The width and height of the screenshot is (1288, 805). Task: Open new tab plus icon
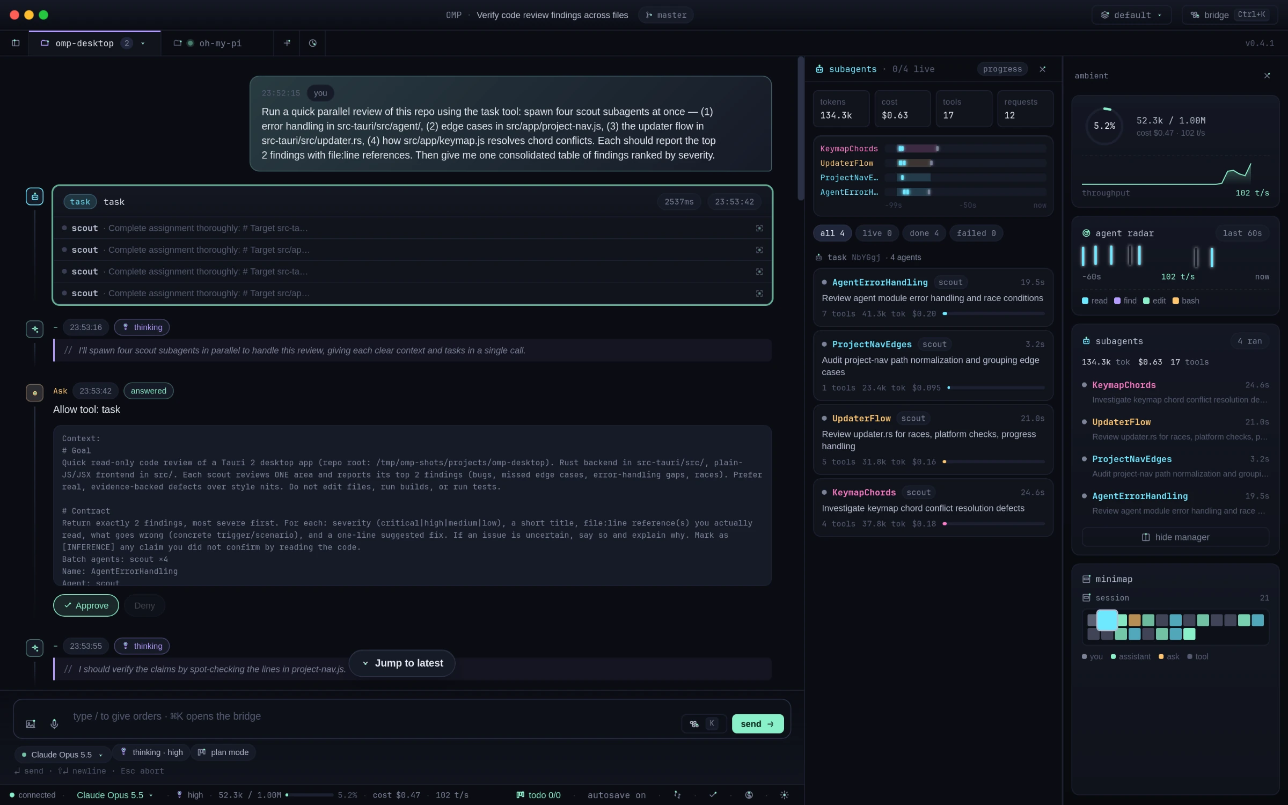click(x=287, y=43)
